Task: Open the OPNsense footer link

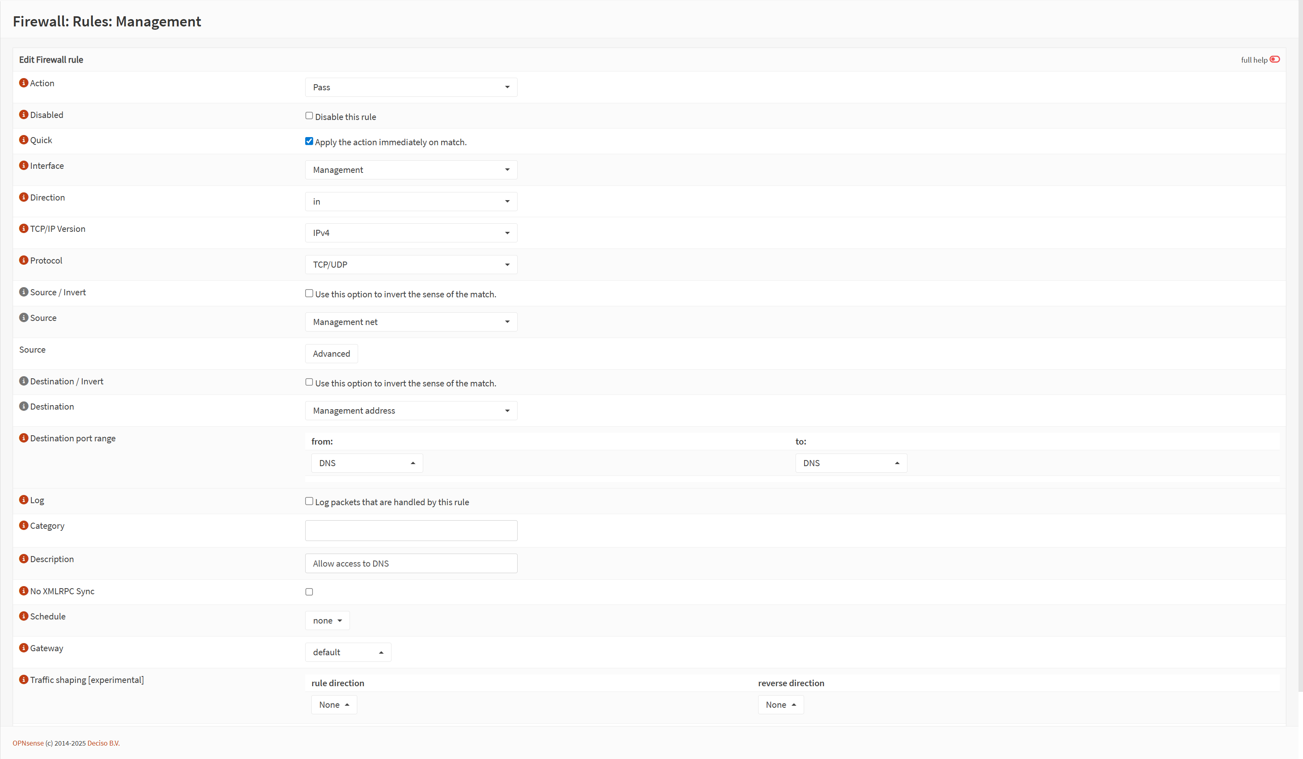Action: pos(28,743)
